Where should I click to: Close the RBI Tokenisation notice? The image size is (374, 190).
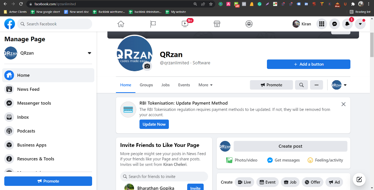343,104
